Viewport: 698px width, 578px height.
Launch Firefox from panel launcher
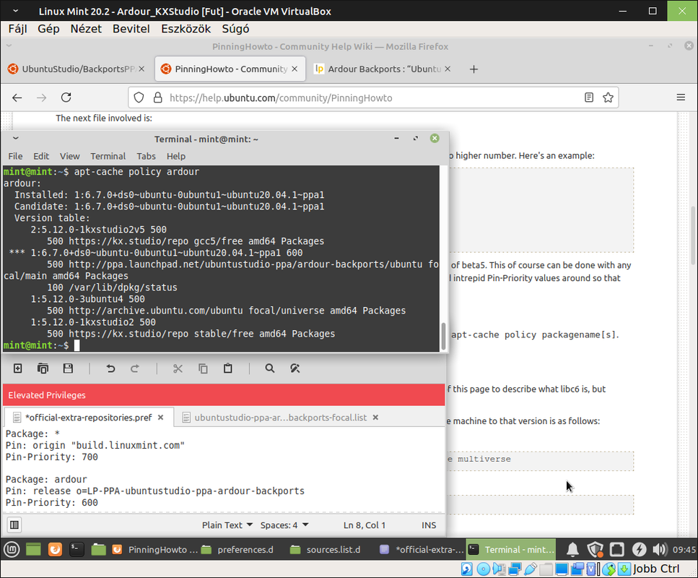[55, 550]
